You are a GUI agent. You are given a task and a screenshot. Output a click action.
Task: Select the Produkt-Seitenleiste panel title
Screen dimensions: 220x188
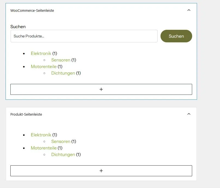pyautogui.click(x=26, y=114)
